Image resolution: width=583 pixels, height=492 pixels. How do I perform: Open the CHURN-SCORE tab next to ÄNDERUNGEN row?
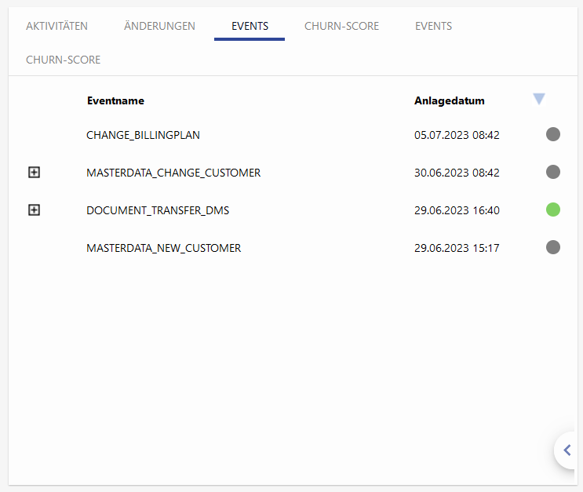341,26
